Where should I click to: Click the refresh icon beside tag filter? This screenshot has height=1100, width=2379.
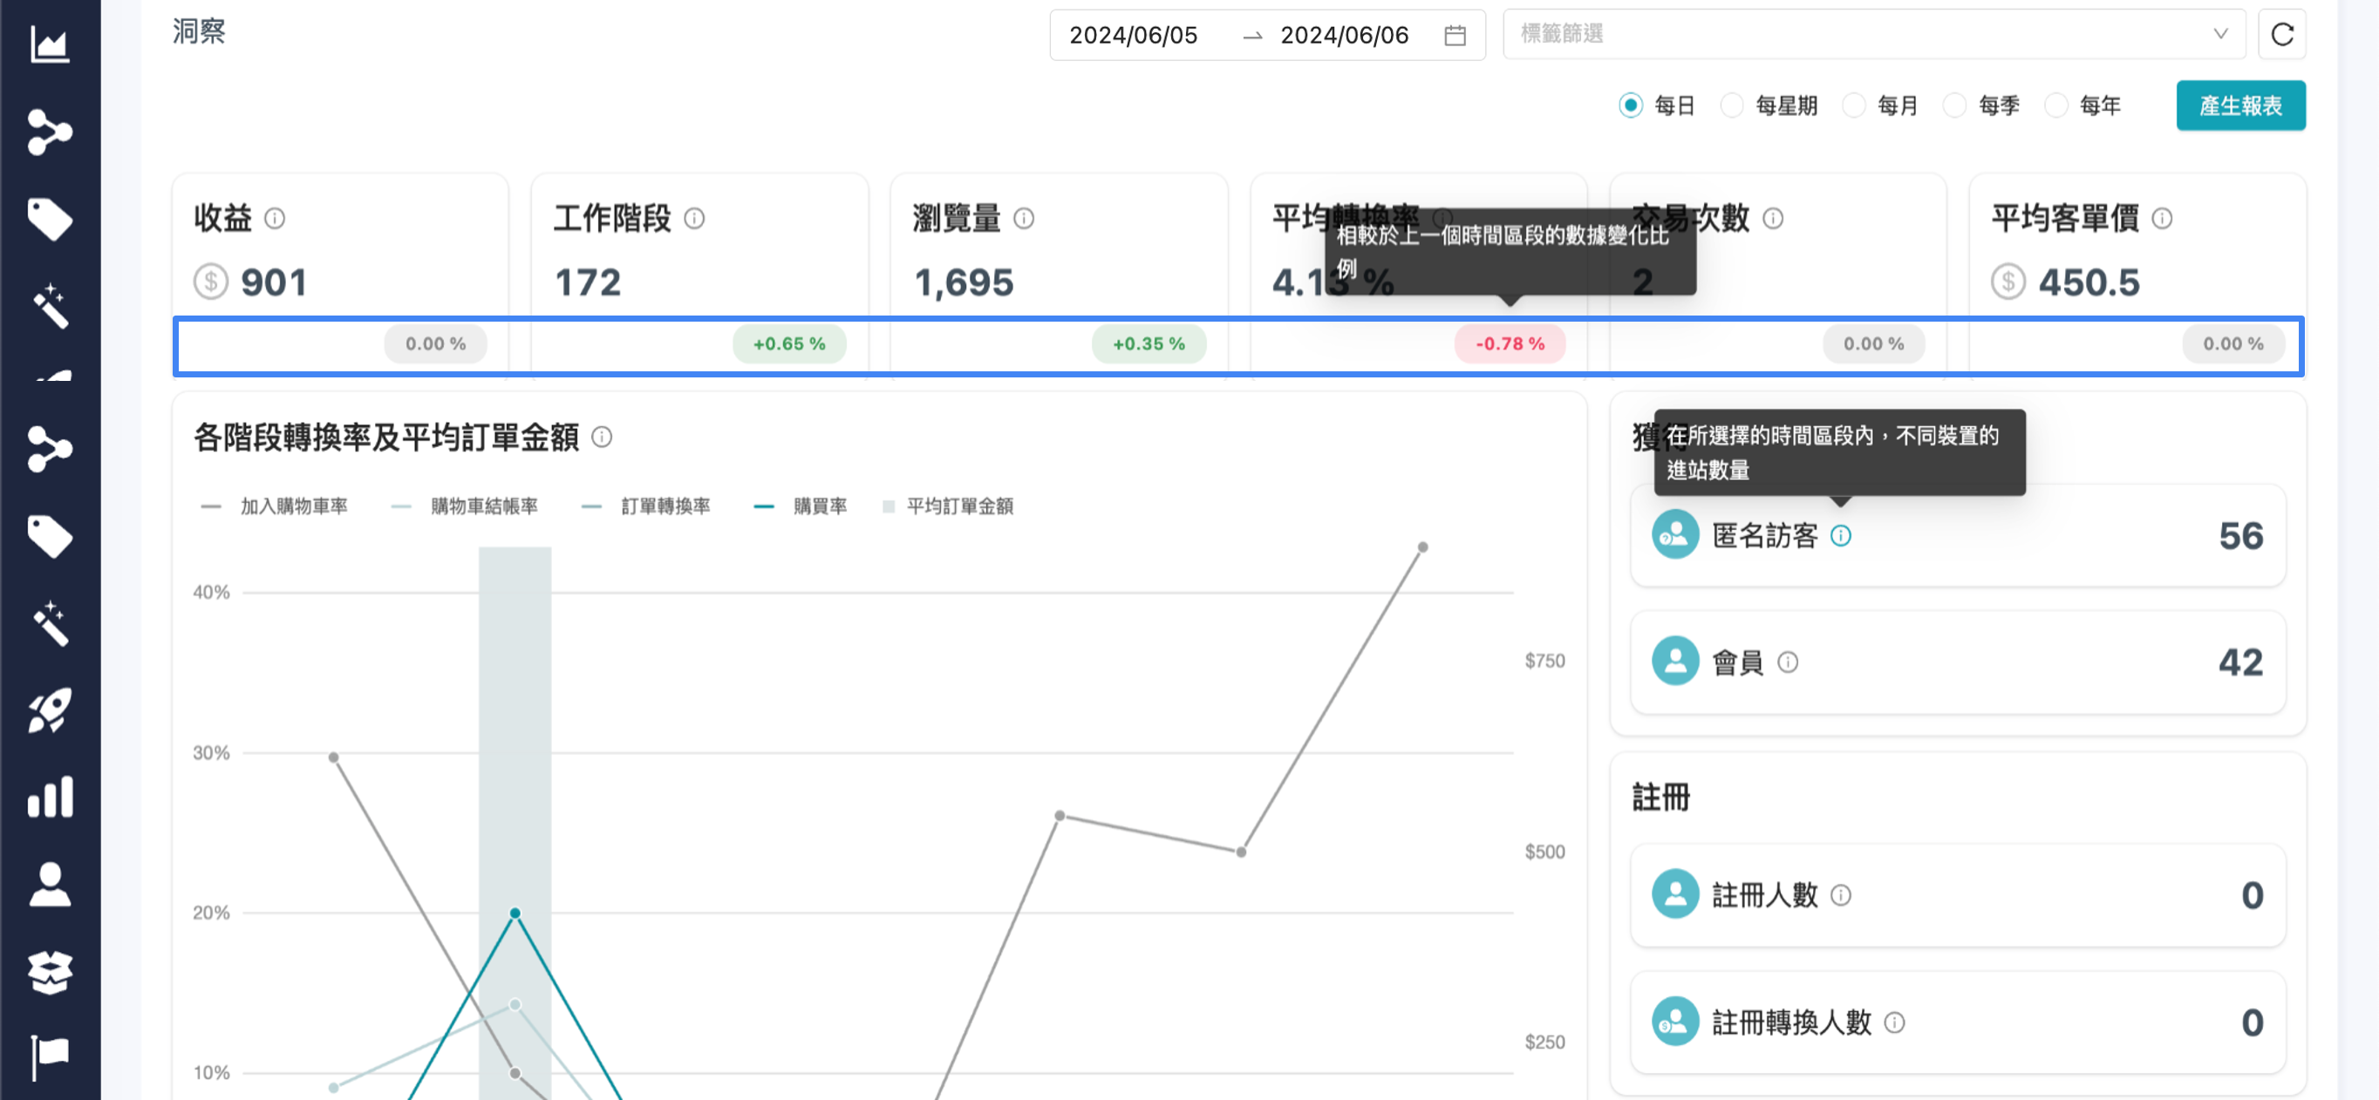tap(2281, 35)
